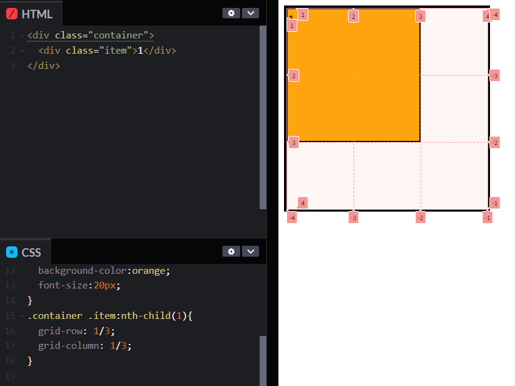The width and height of the screenshot is (515, 386).
Task: Open HTML editor settings gear
Action: [231, 13]
